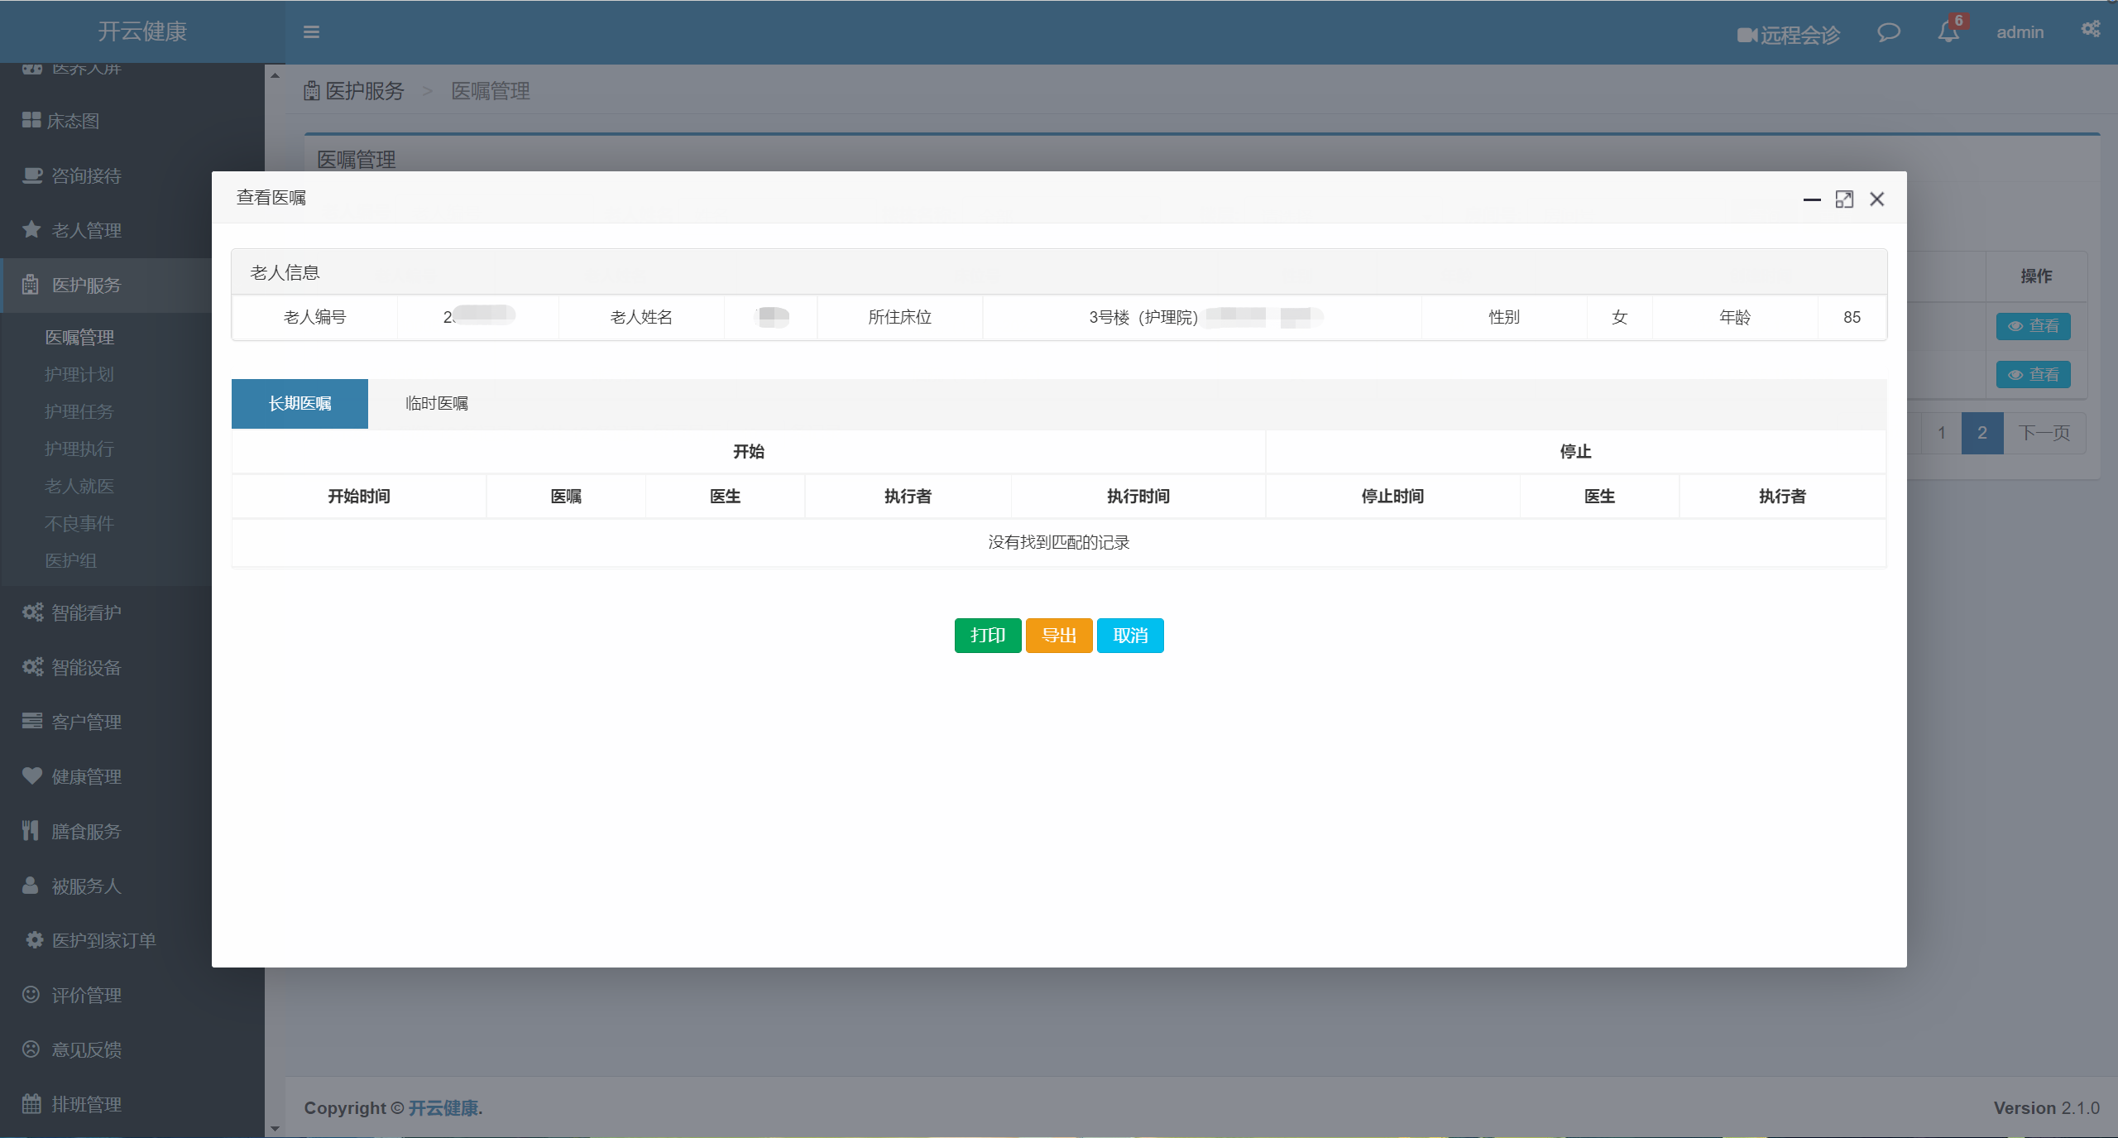2118x1138 pixels.
Task: Click the 被服务人 user icon
Action: coord(30,886)
